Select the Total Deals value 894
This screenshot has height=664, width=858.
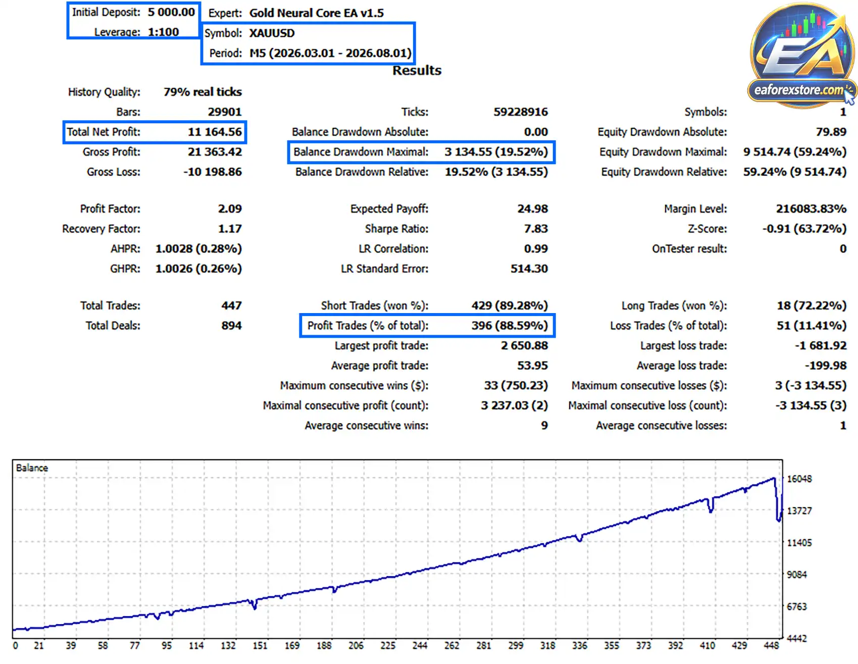click(x=231, y=326)
